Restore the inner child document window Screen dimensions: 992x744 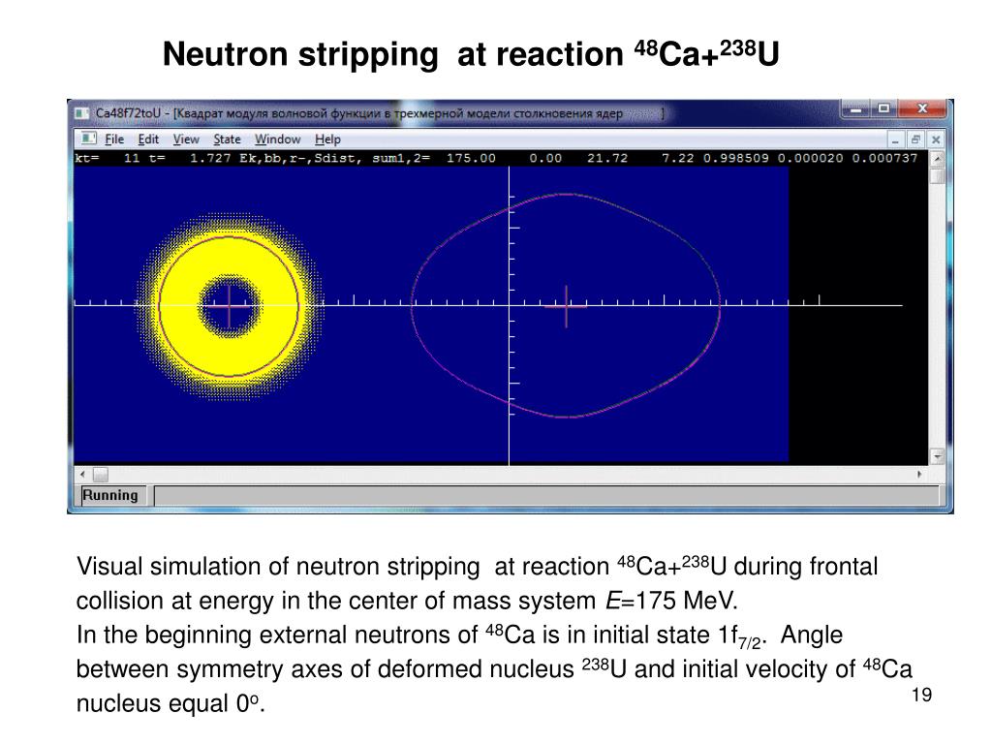tap(914, 139)
